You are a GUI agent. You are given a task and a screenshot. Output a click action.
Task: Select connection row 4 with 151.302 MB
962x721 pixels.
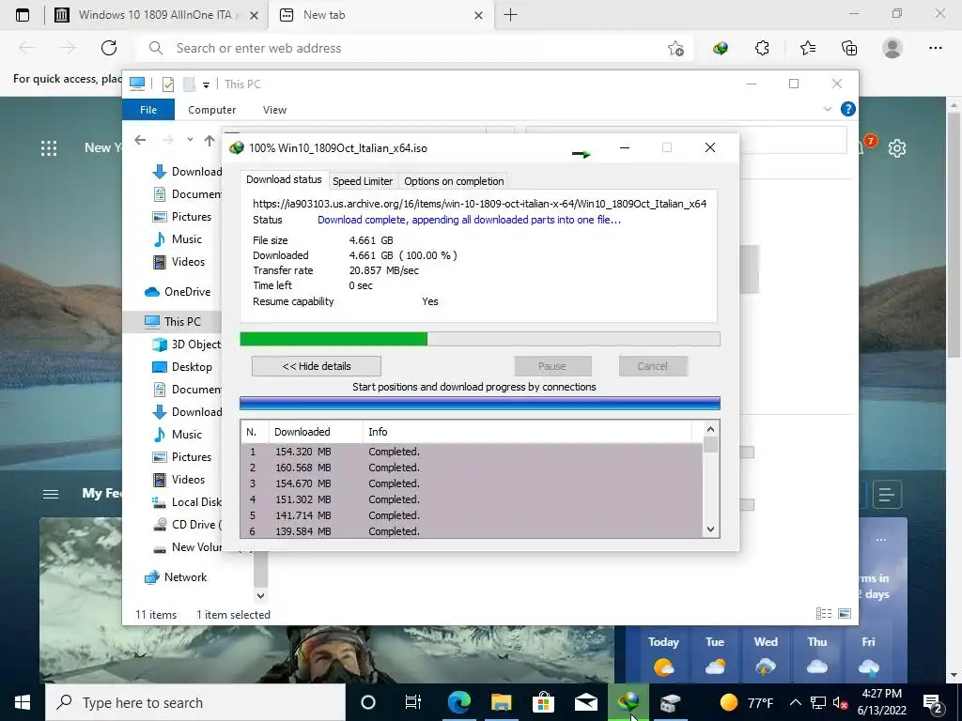click(472, 499)
